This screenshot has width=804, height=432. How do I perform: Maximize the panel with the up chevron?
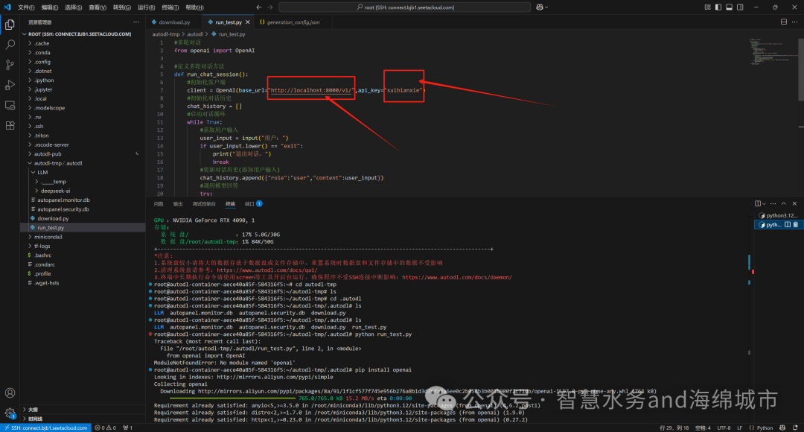click(x=783, y=203)
